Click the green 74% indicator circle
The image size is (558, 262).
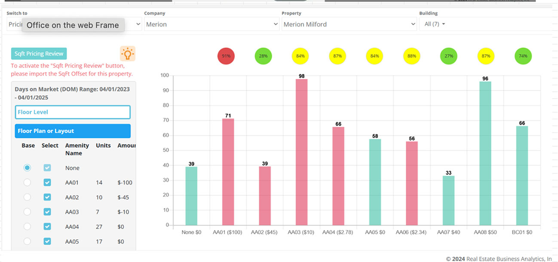(x=523, y=56)
